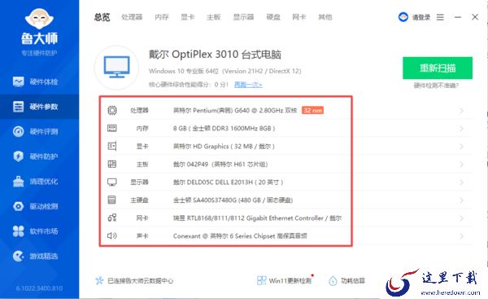Click the OptiPlex 3010 title text
Image resolution: width=488 pixels, height=299 pixels.
(215, 55)
